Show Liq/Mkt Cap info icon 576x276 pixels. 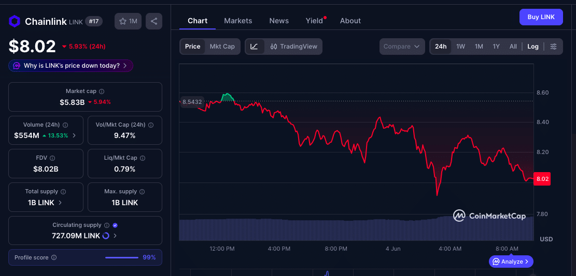[x=143, y=158]
